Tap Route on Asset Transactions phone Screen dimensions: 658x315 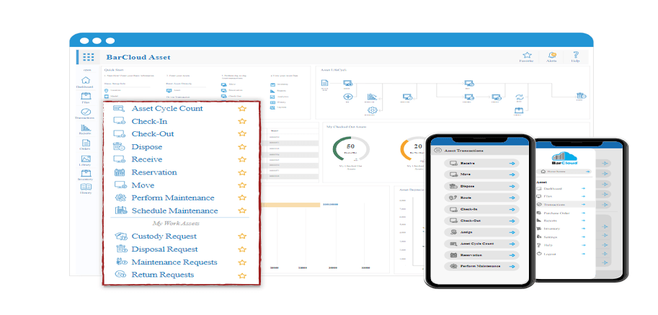click(481, 198)
